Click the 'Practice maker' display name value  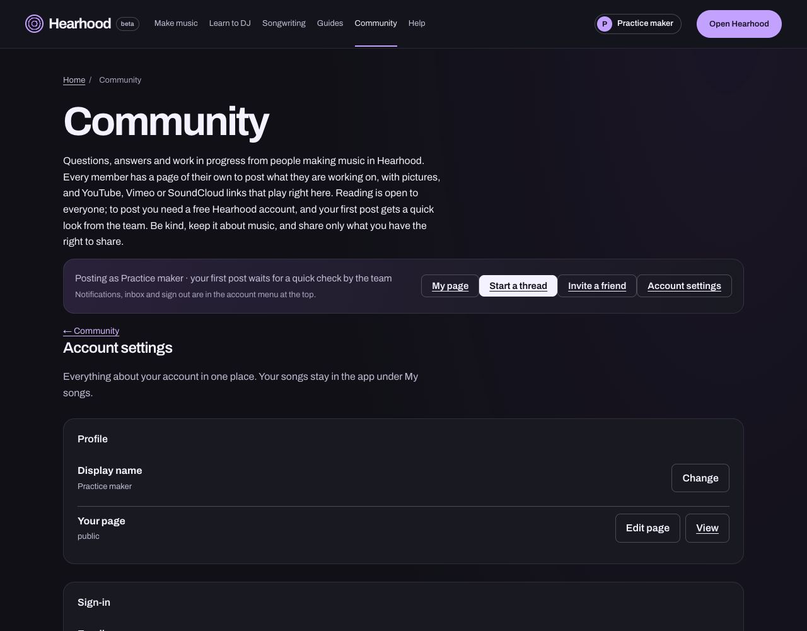click(105, 487)
